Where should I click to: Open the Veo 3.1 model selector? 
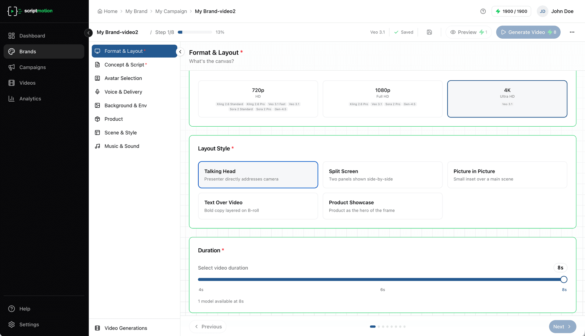(x=377, y=32)
